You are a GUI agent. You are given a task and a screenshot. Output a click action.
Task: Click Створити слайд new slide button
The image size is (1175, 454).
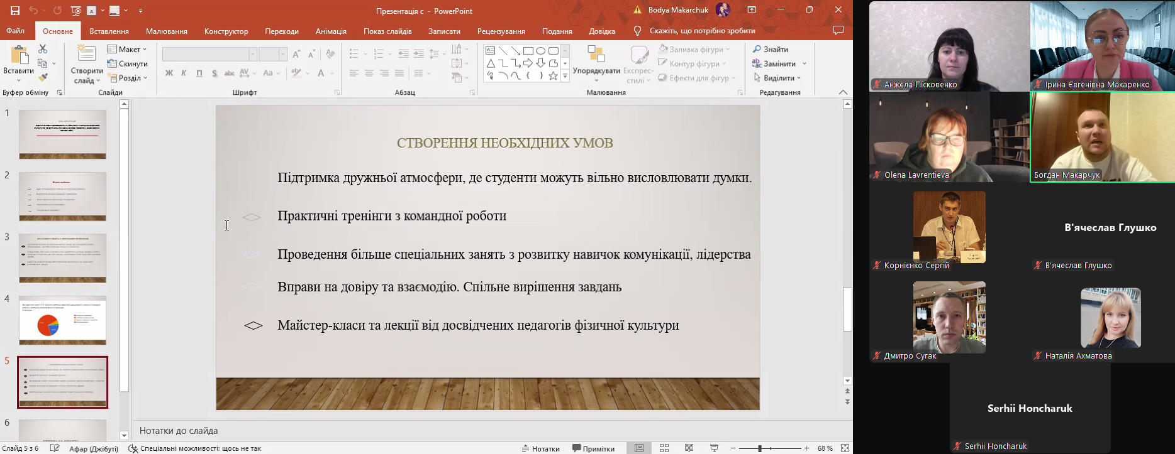[87, 64]
